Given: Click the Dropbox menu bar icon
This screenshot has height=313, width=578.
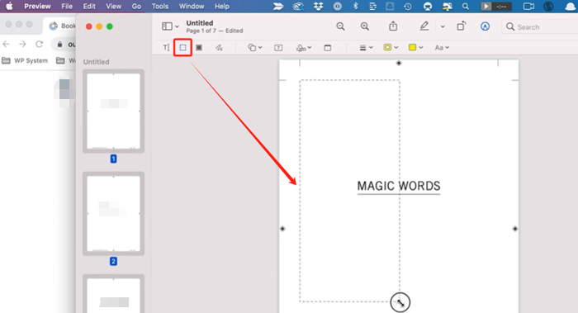Looking at the screenshot, I should coord(318,7).
